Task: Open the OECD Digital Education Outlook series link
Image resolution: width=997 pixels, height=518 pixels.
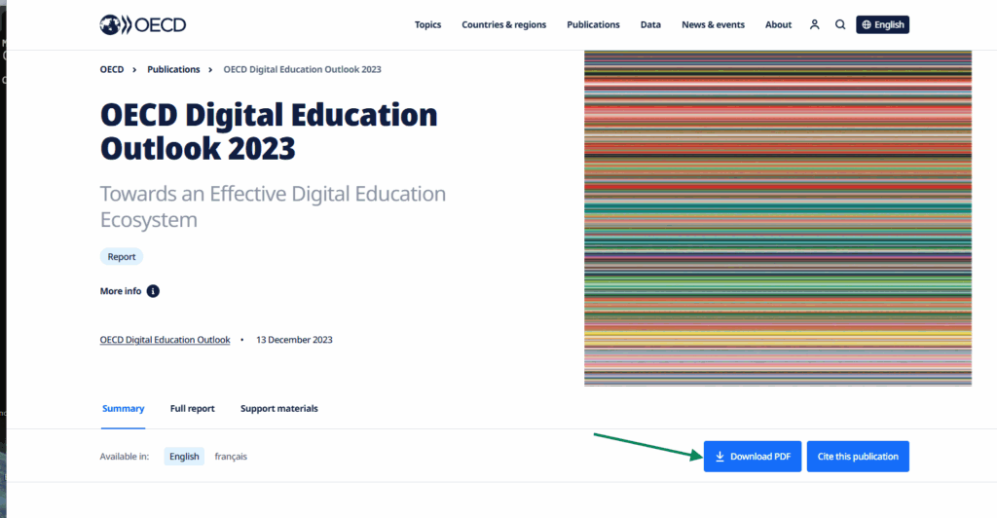Action: pos(165,340)
